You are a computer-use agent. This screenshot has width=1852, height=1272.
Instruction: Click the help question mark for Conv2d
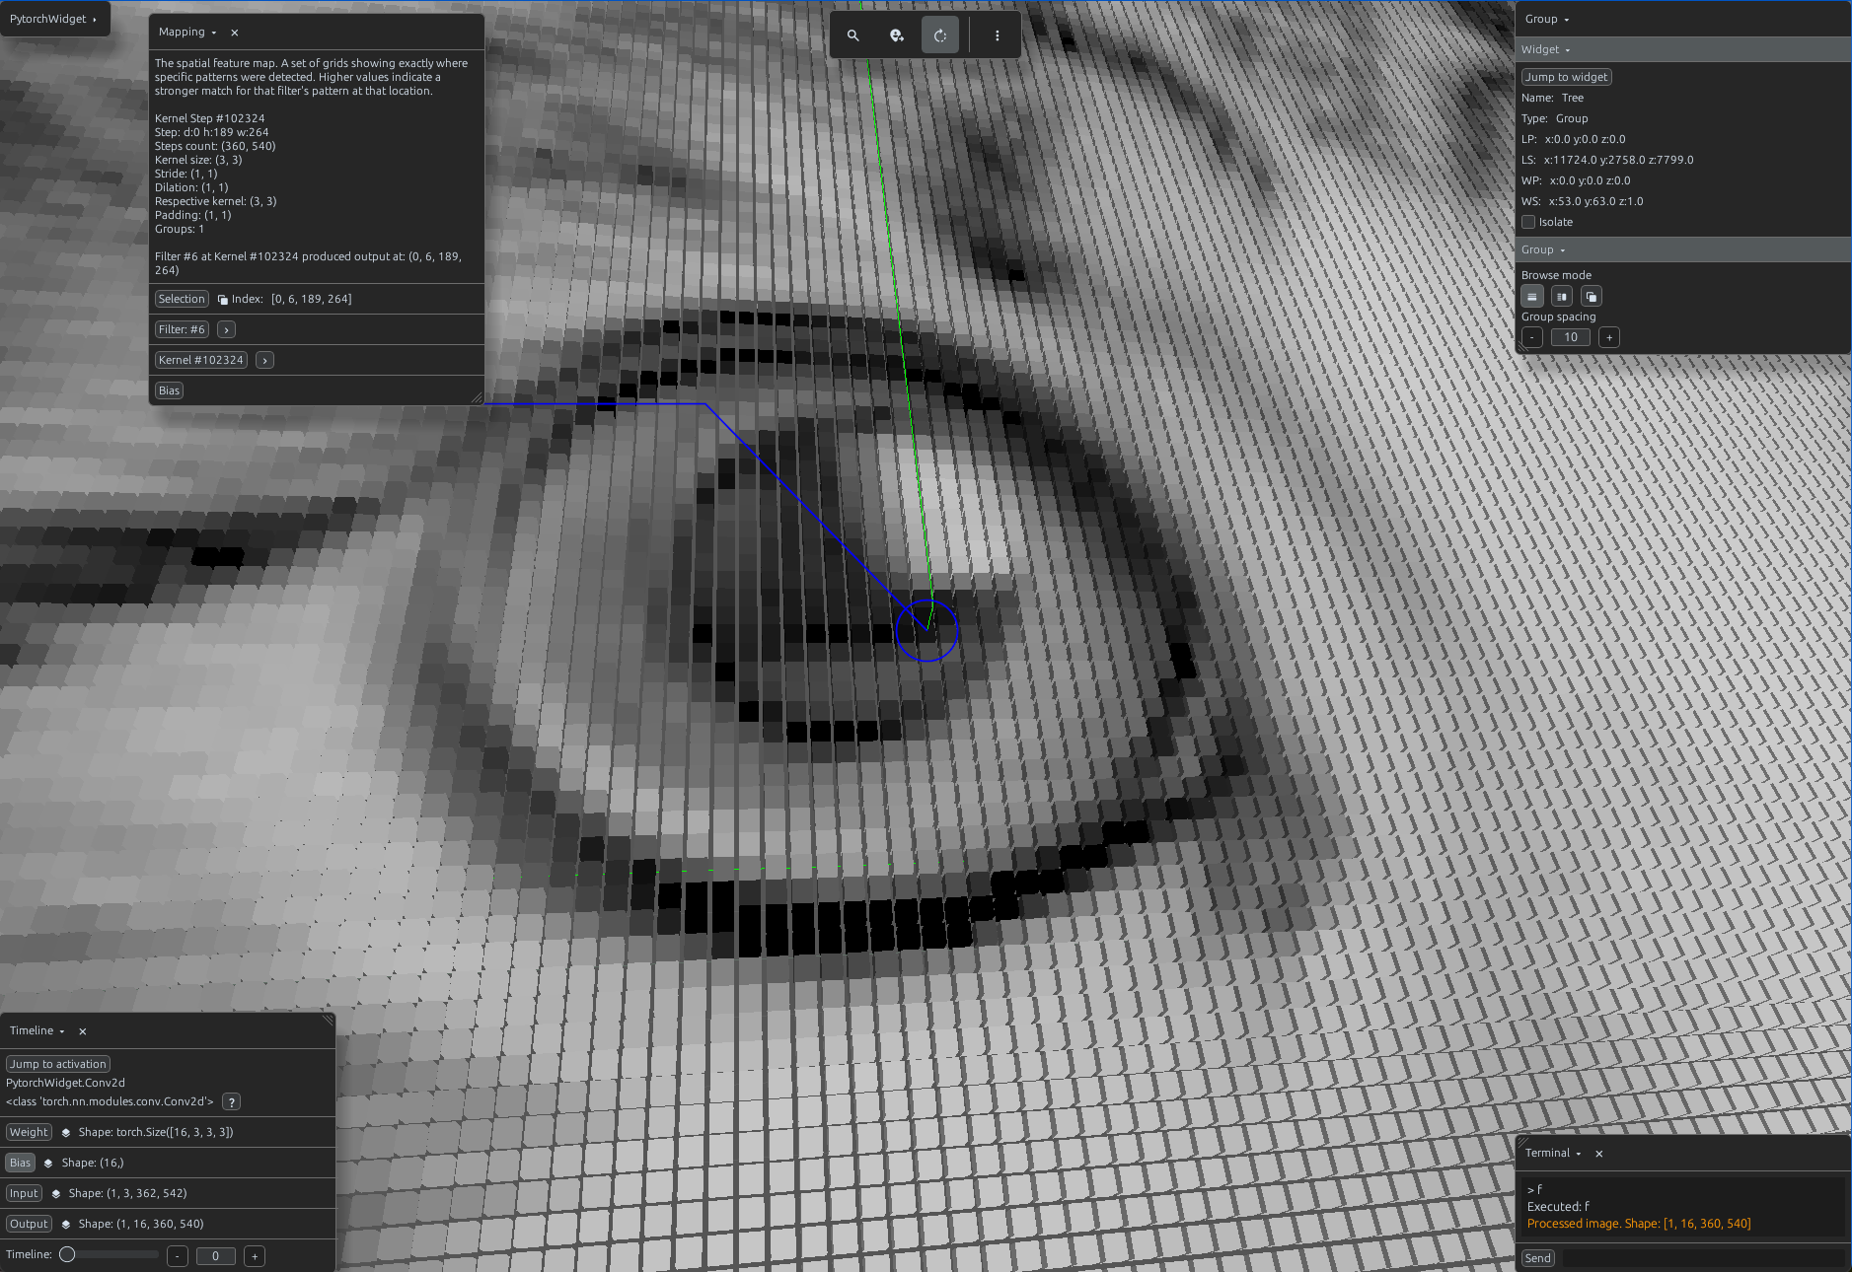coord(231,1102)
